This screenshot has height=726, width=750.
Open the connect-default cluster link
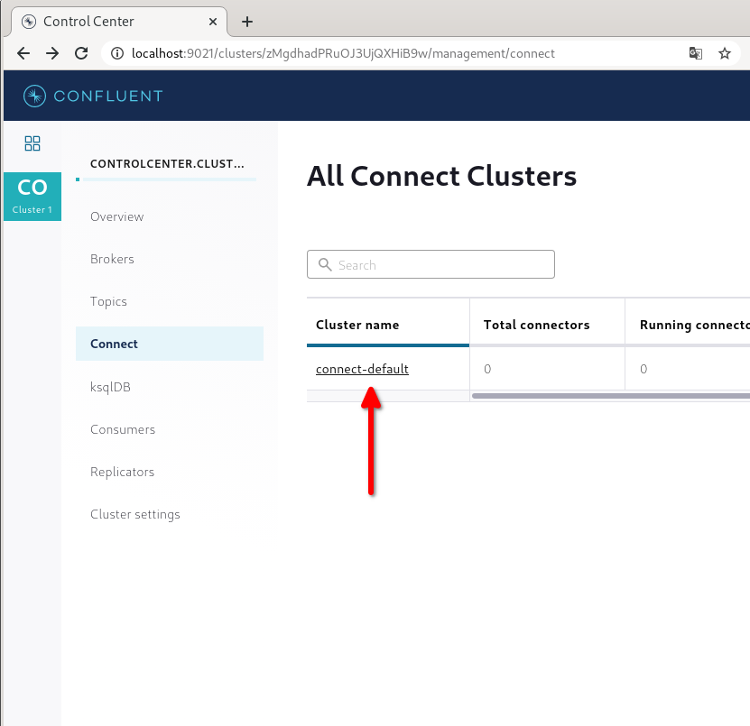tap(362, 369)
